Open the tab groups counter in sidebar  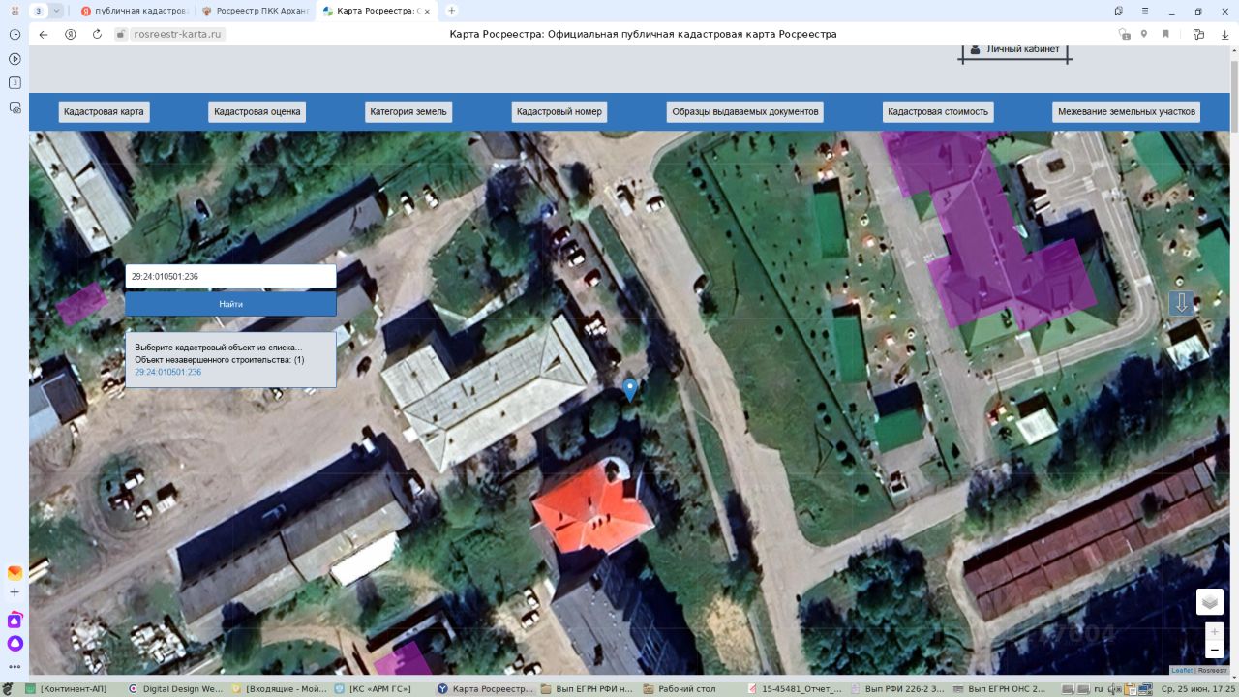click(15, 83)
